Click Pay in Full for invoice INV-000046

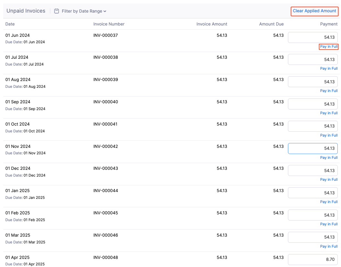pos(329,246)
